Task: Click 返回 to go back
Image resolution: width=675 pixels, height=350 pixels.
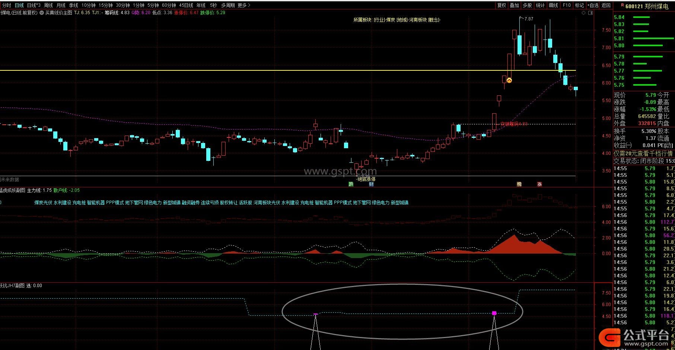Action: point(606,5)
